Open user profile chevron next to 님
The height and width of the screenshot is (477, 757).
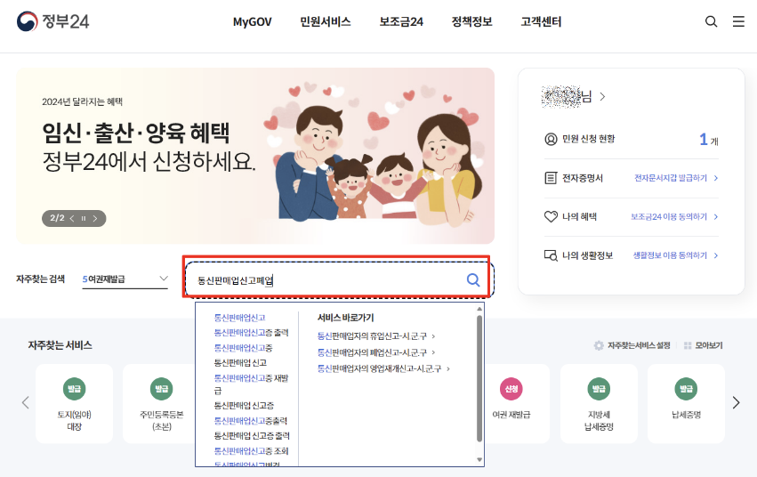pos(602,97)
